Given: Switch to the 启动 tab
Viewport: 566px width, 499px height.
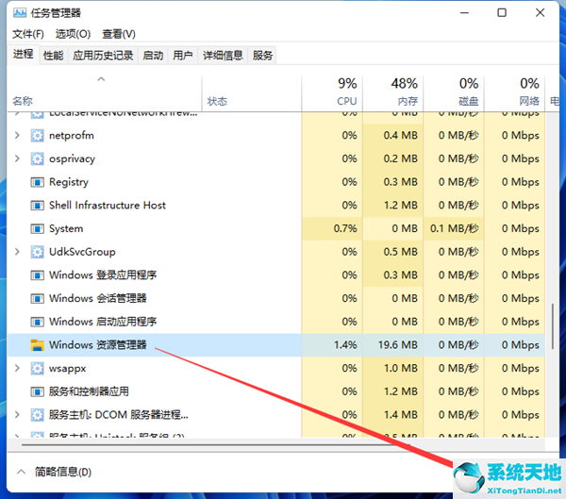Looking at the screenshot, I should pos(153,56).
